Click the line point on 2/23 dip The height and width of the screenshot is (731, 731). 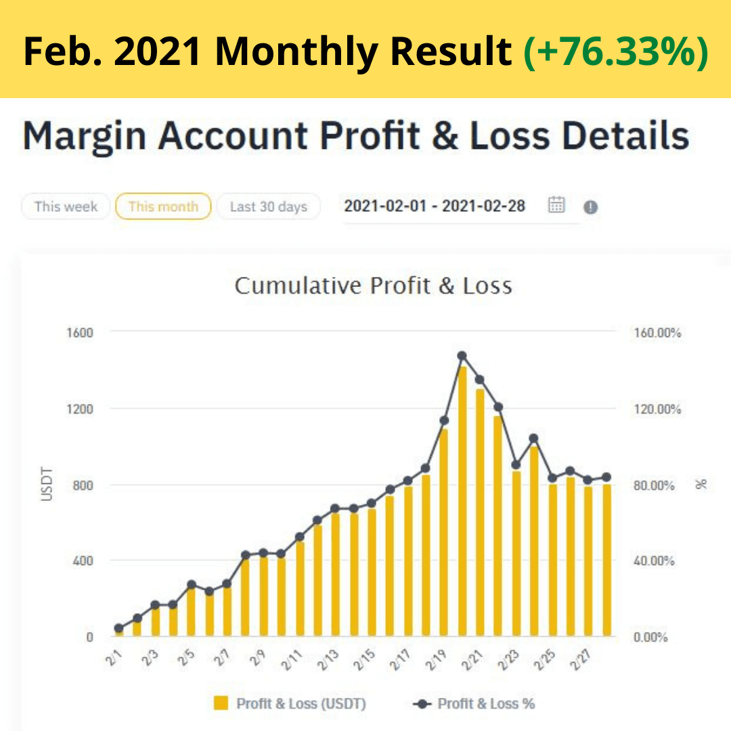[516, 465]
